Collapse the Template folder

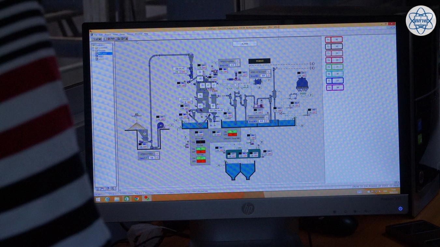pos(93,51)
